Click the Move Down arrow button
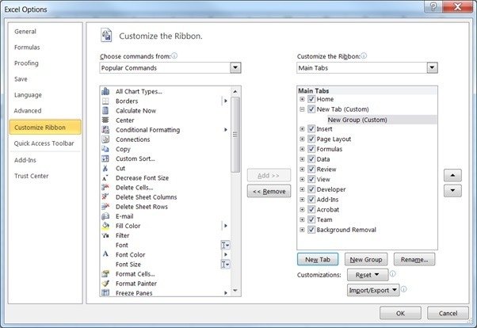 452,191
